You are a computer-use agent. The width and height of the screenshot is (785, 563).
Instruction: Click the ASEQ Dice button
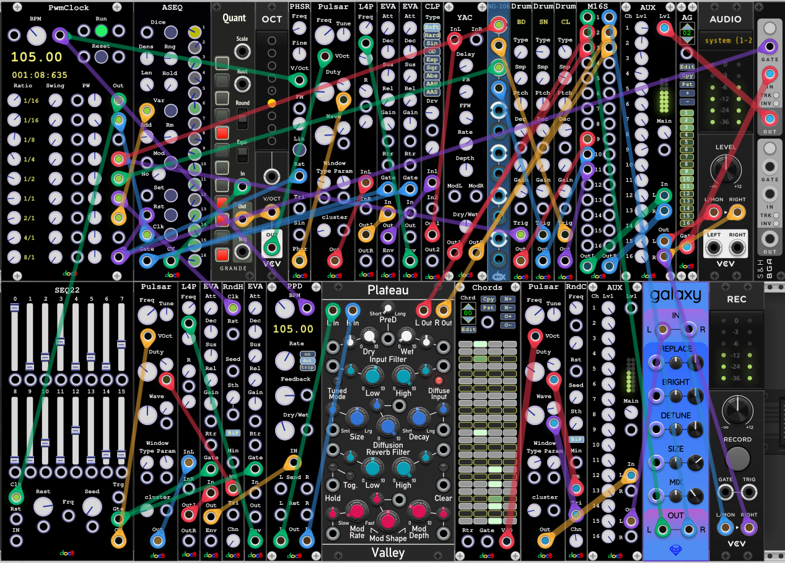(171, 33)
